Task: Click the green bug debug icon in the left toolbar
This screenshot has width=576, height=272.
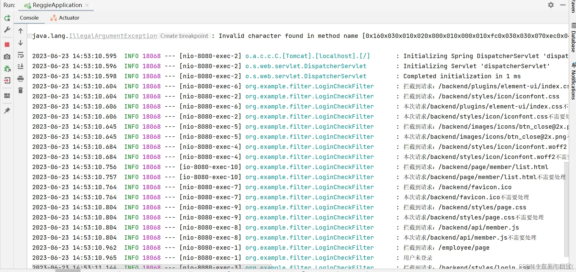Action: (7, 69)
